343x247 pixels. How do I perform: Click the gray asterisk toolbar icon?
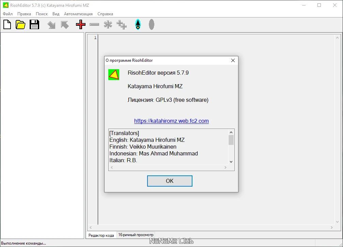(x=108, y=24)
